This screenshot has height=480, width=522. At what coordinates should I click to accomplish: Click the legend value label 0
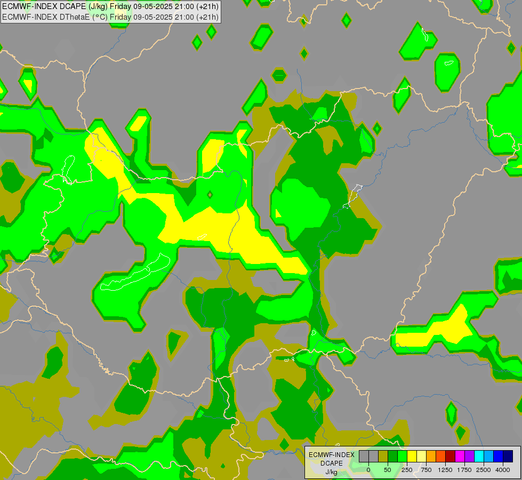pos(368,470)
